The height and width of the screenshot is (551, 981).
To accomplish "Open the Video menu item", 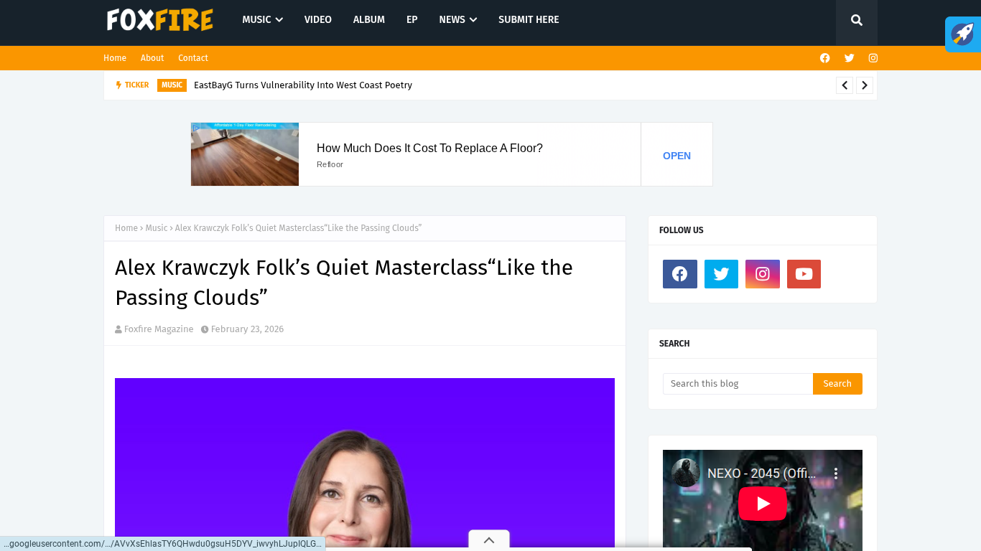I will (317, 20).
